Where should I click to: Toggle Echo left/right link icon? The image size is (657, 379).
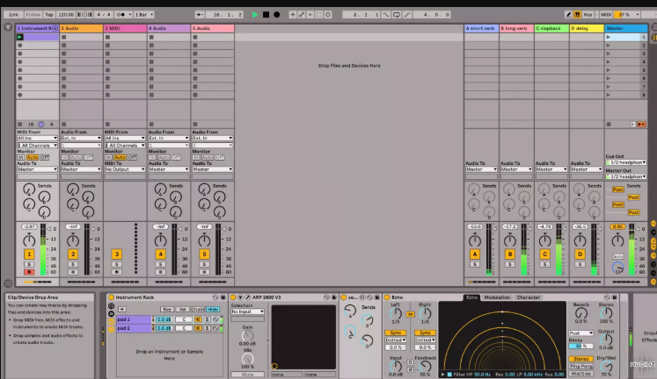pos(410,314)
